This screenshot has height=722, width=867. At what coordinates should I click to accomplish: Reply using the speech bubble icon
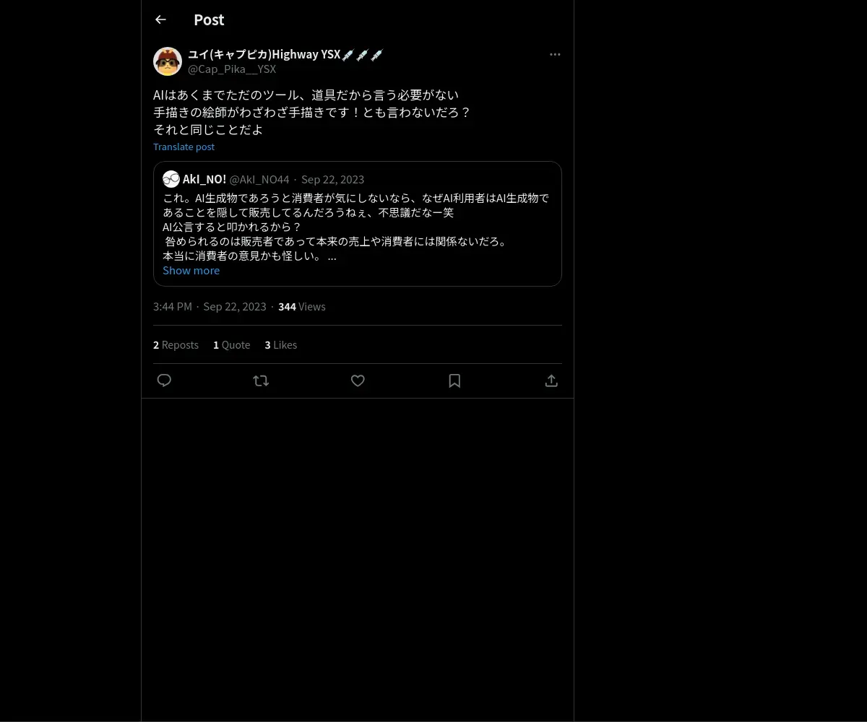click(164, 380)
